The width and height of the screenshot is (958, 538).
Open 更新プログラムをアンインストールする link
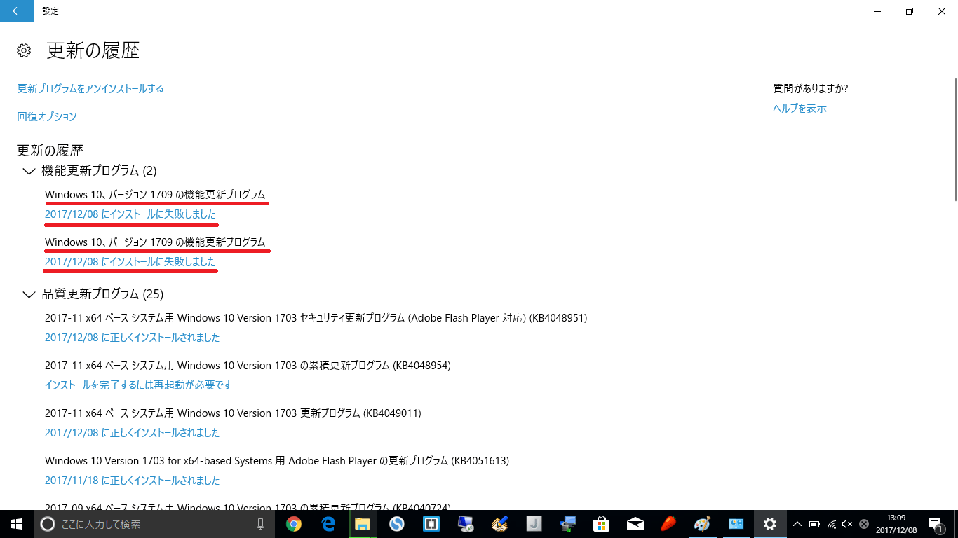point(90,89)
